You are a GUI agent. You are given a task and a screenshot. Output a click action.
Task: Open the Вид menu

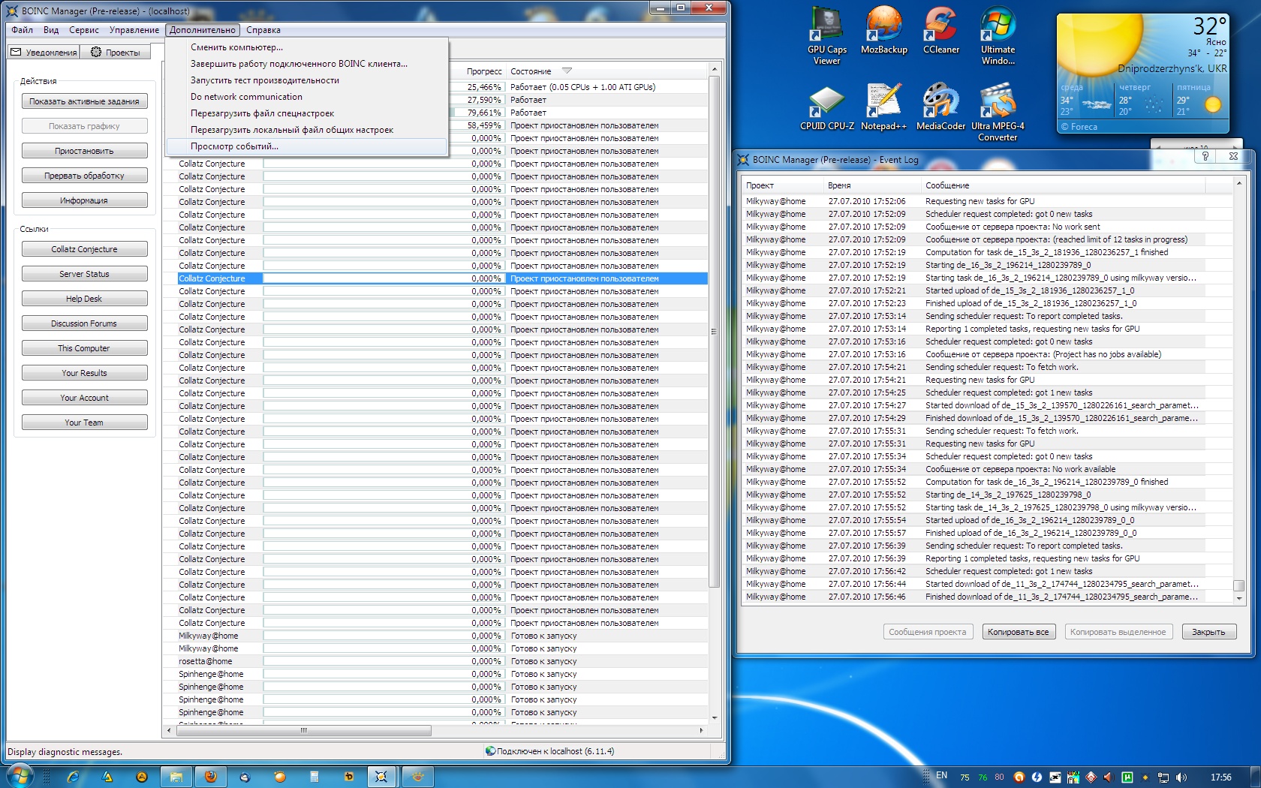pos(51,30)
